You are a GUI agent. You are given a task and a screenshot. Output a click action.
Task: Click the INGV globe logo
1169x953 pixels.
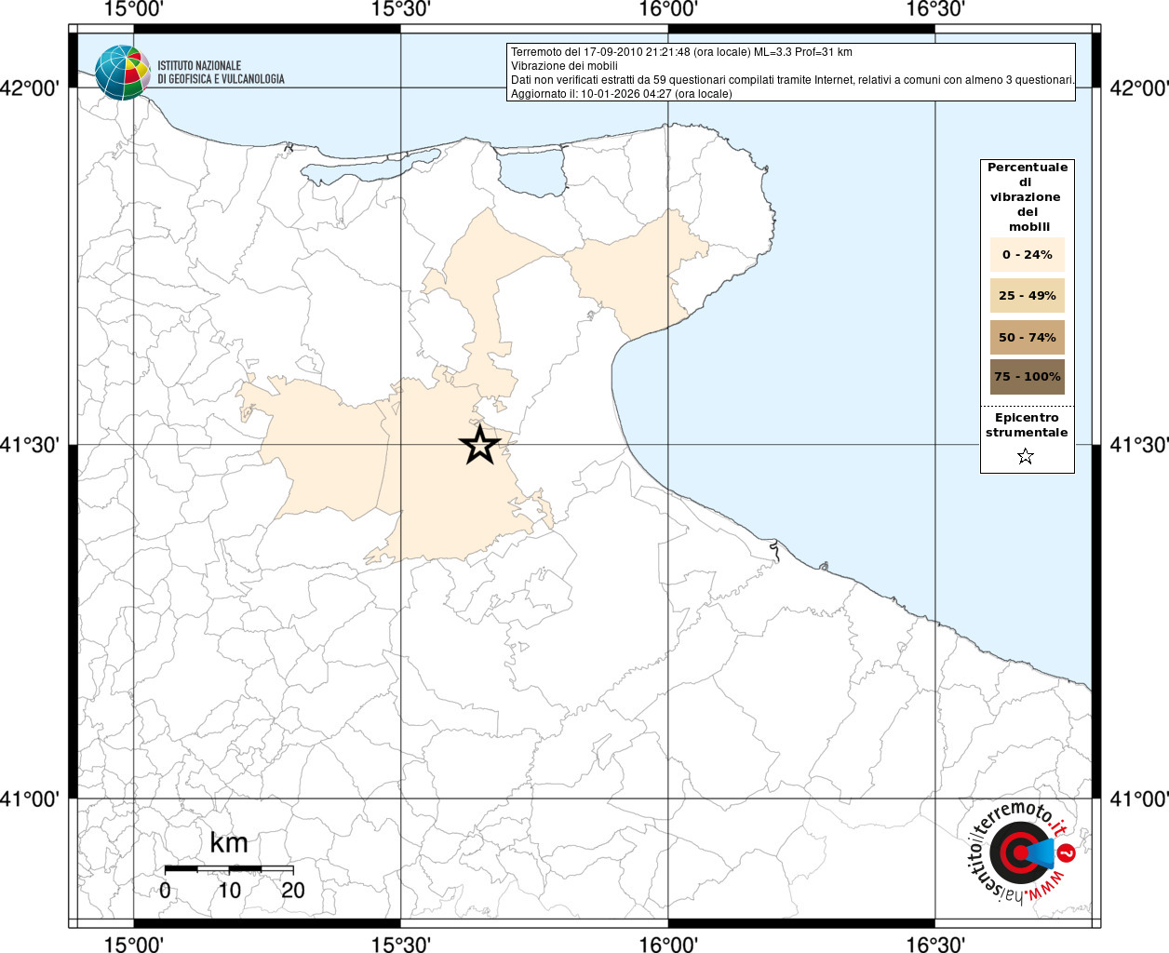(122, 73)
